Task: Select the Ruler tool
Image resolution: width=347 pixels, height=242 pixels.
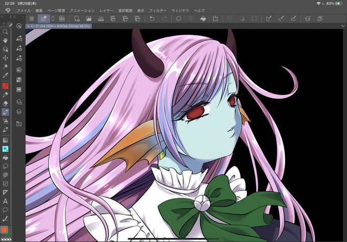Action: coord(5,192)
